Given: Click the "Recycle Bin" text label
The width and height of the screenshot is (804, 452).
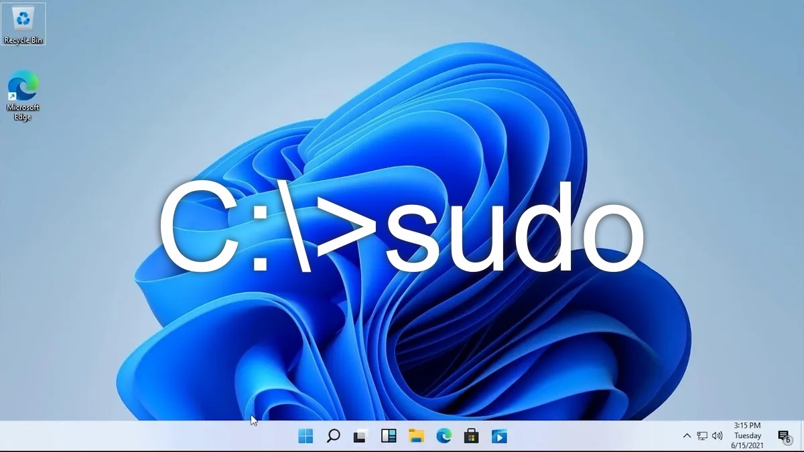Looking at the screenshot, I should [x=23, y=40].
